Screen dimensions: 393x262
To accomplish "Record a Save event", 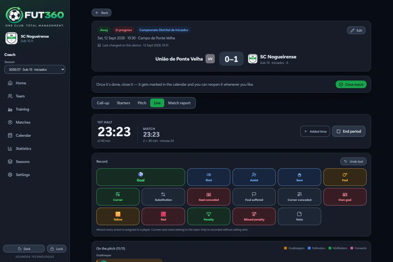I will (x=299, y=177).
